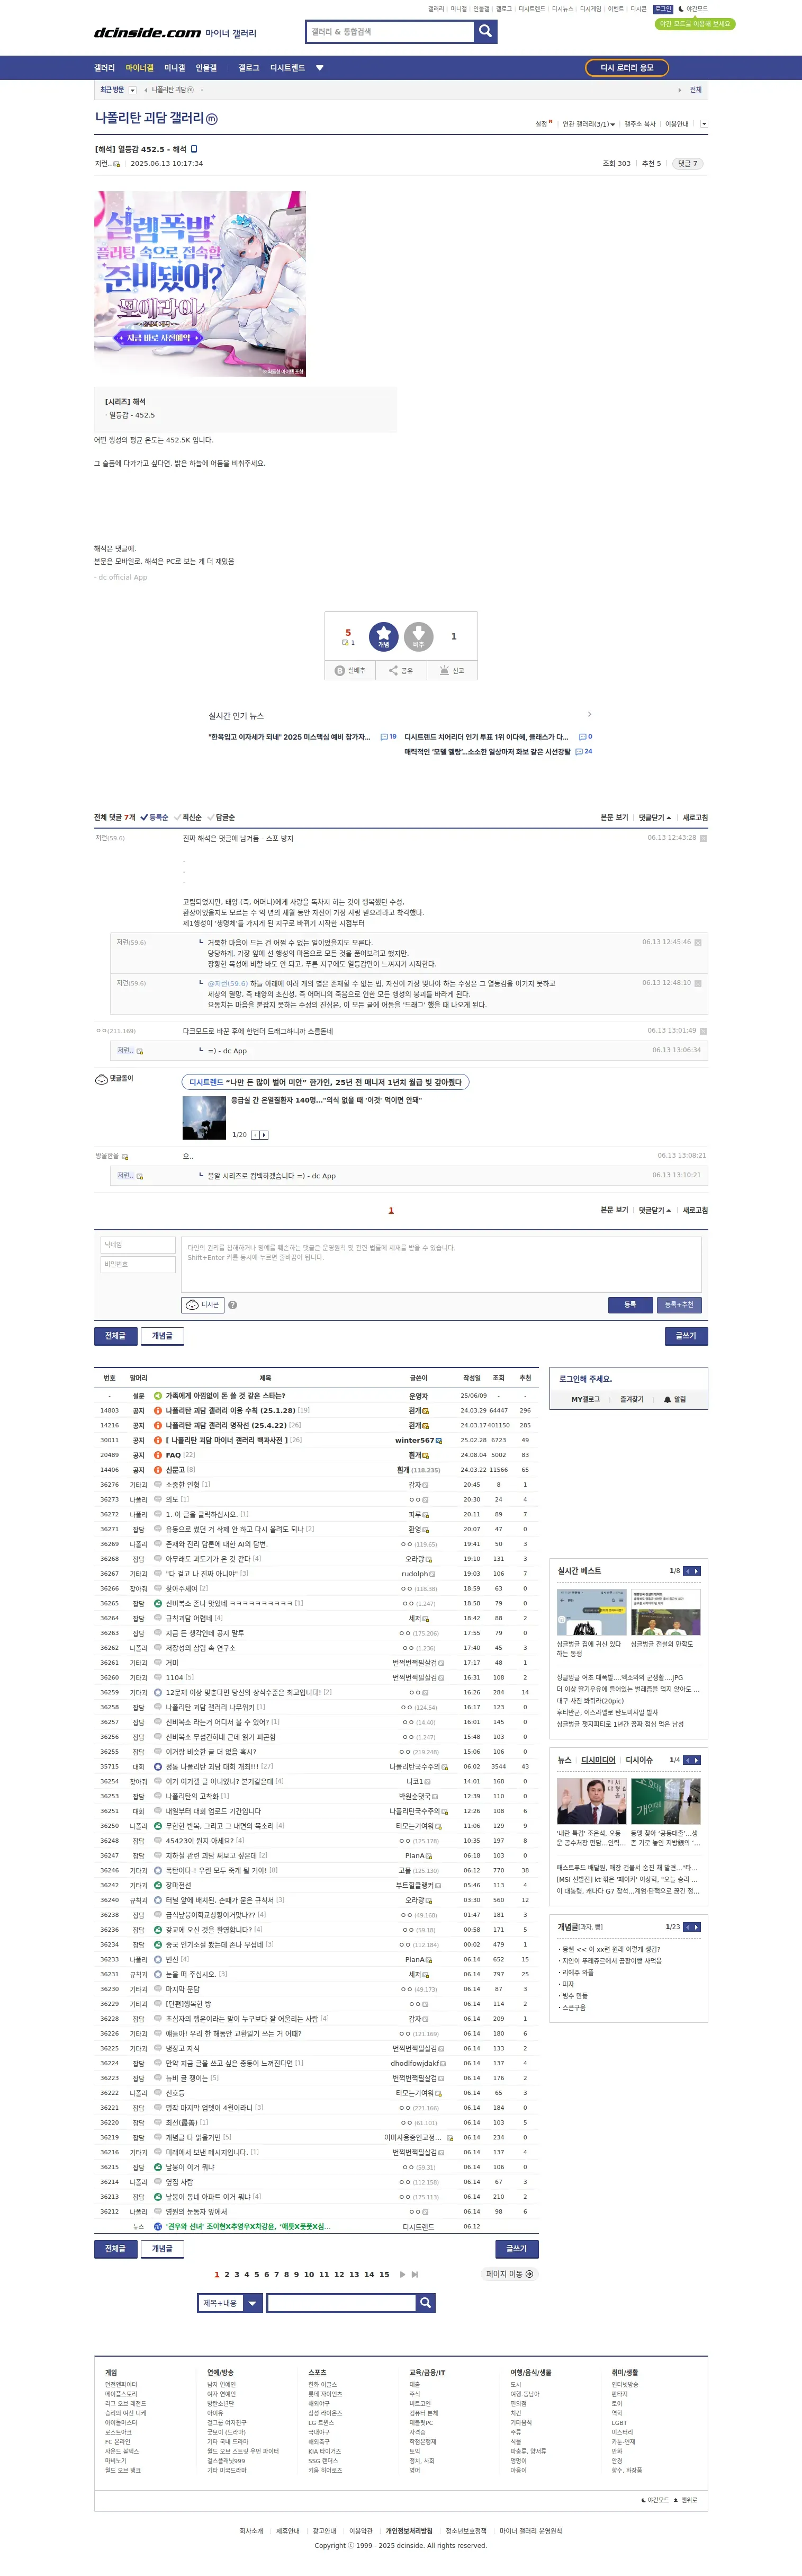Click the upper 개념글 button
This screenshot has width=802, height=2576.
(x=162, y=1335)
